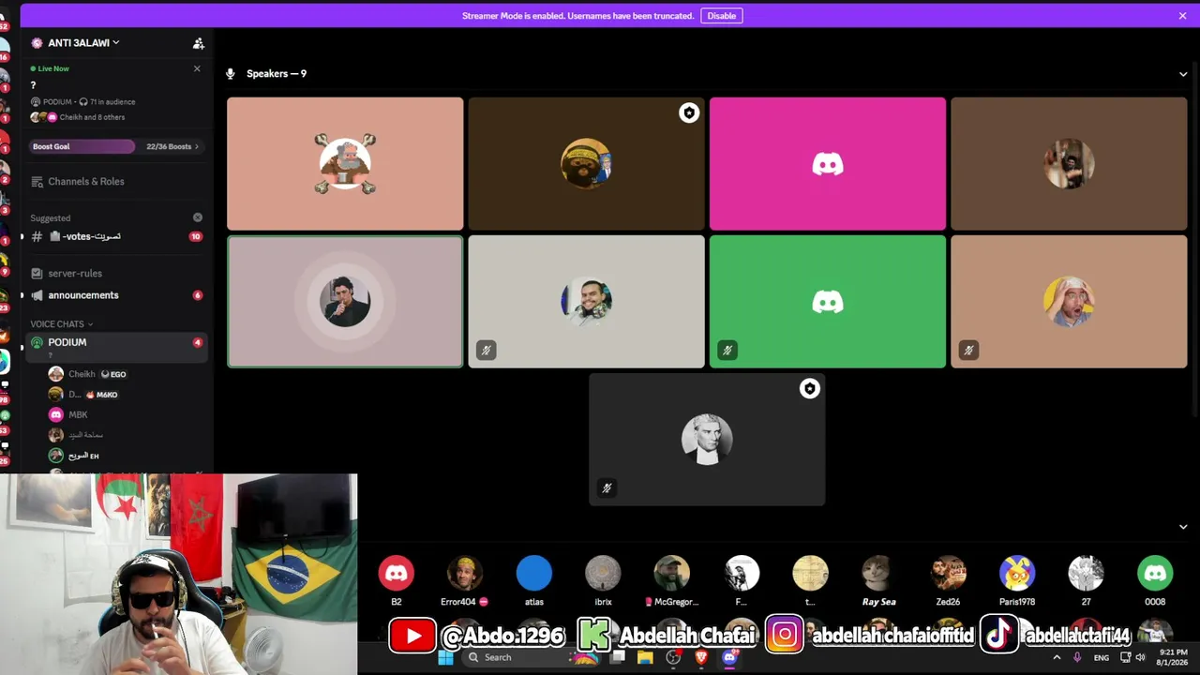Viewport: 1200px width, 675px height.
Task: Close the Live Now stage notice
Action: click(x=197, y=68)
